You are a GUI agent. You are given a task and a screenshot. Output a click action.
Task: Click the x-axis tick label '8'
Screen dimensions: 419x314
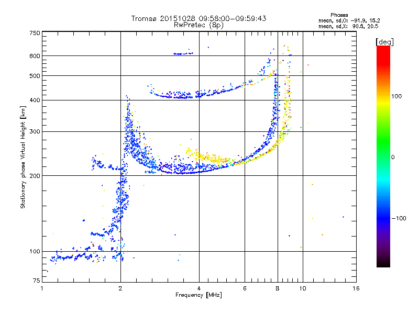point(278,288)
